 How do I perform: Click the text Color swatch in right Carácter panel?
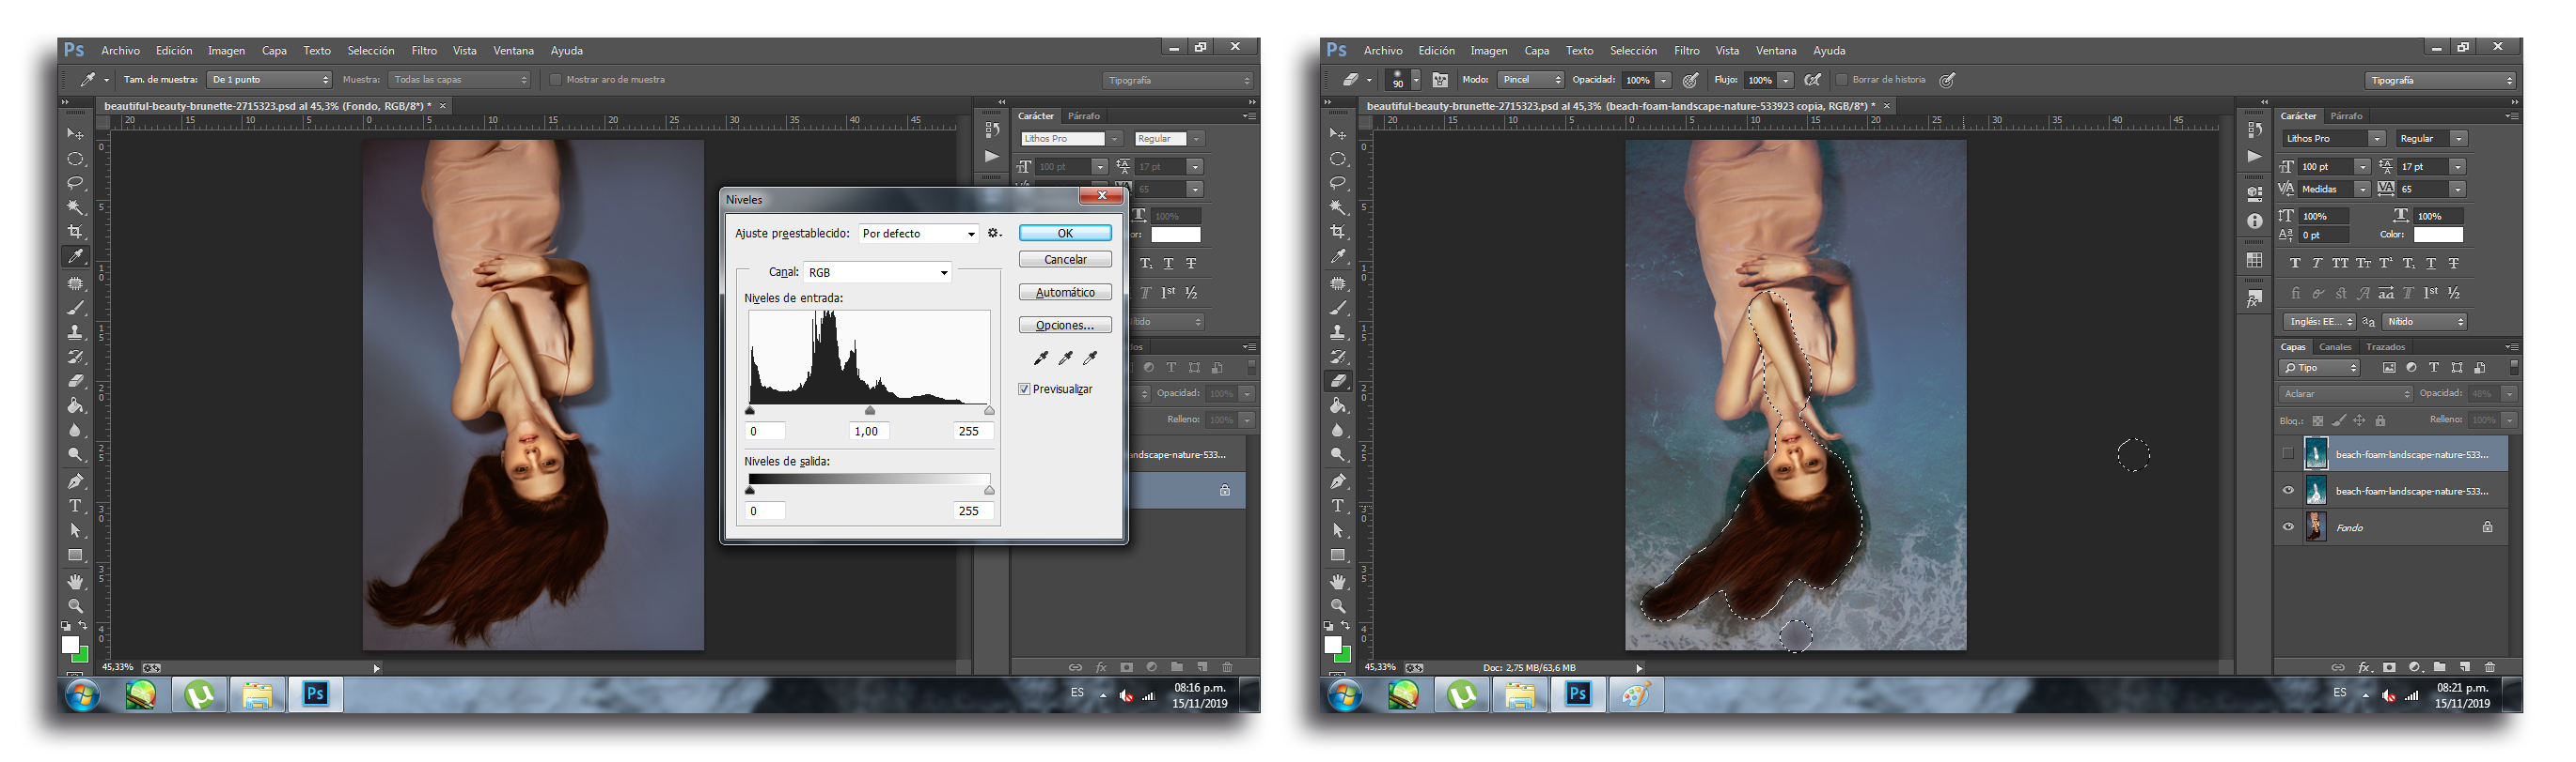2438,235
